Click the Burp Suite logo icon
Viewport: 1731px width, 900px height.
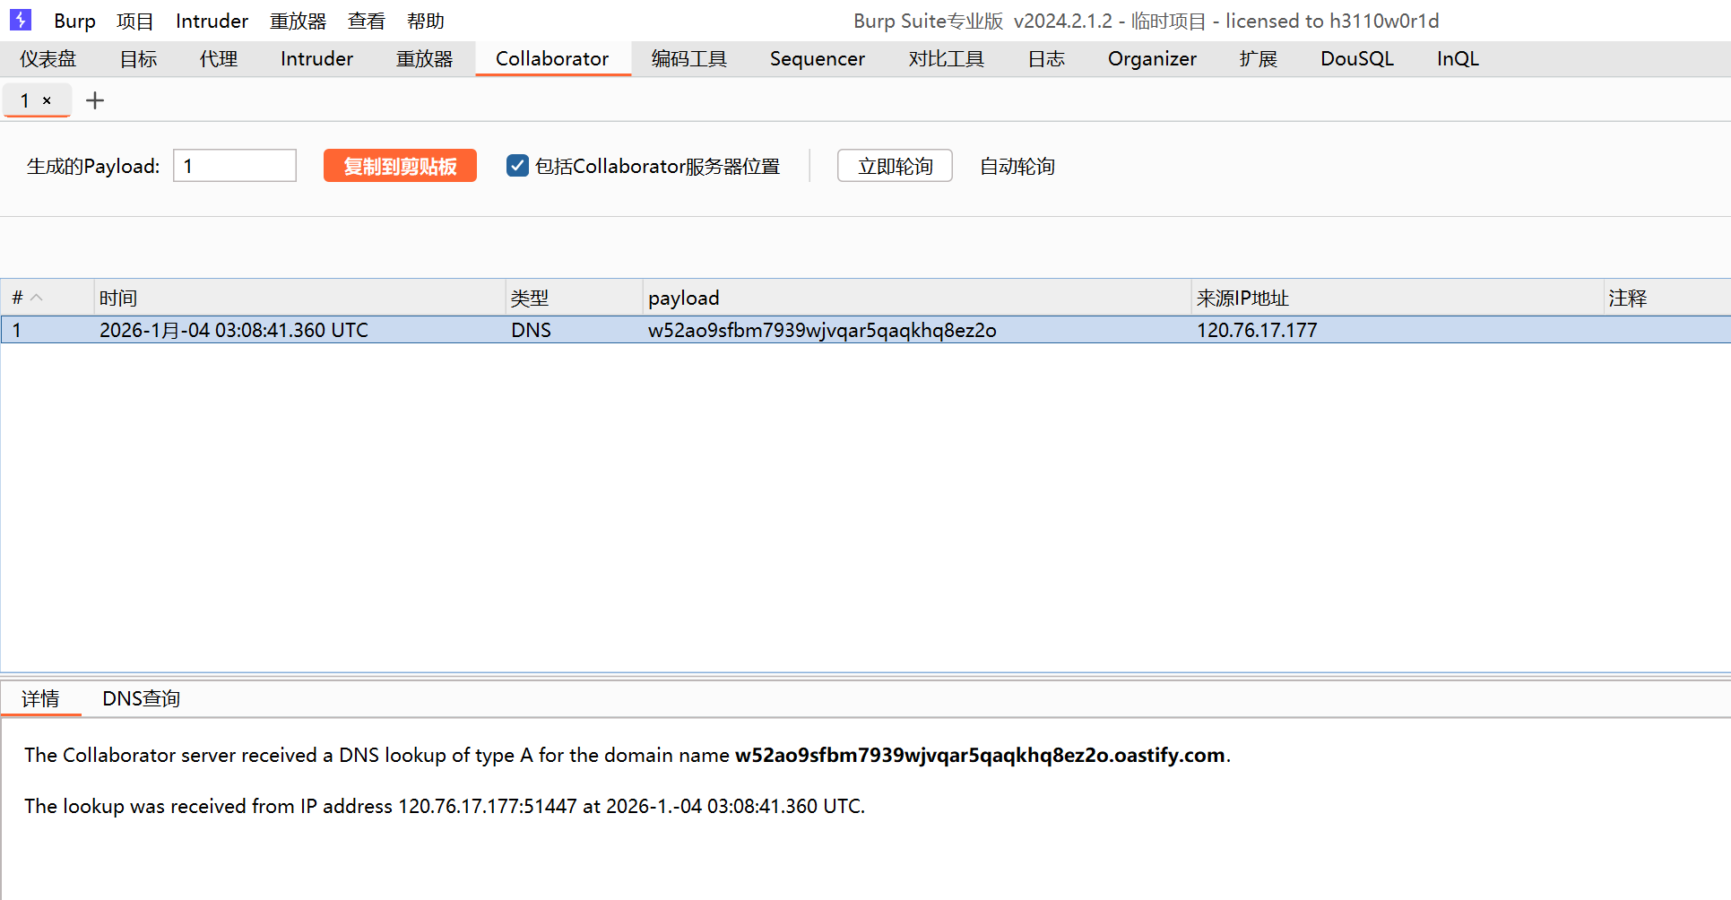[x=20, y=20]
